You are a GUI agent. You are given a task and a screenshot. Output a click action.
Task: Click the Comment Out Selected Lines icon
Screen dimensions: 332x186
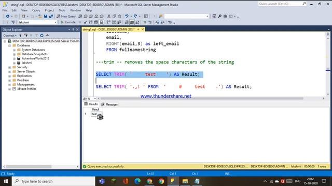click(145, 22)
